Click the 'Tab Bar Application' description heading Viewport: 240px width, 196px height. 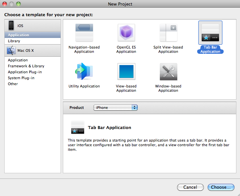click(x=109, y=127)
